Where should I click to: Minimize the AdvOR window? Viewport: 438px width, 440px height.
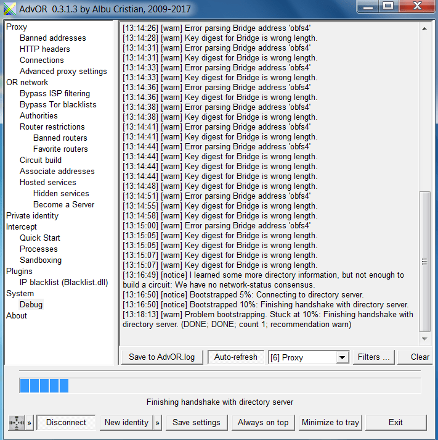coord(368,6)
